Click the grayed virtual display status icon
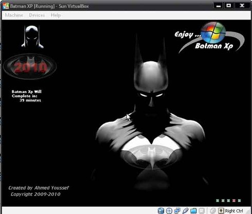252x214 pixels. (202, 211)
